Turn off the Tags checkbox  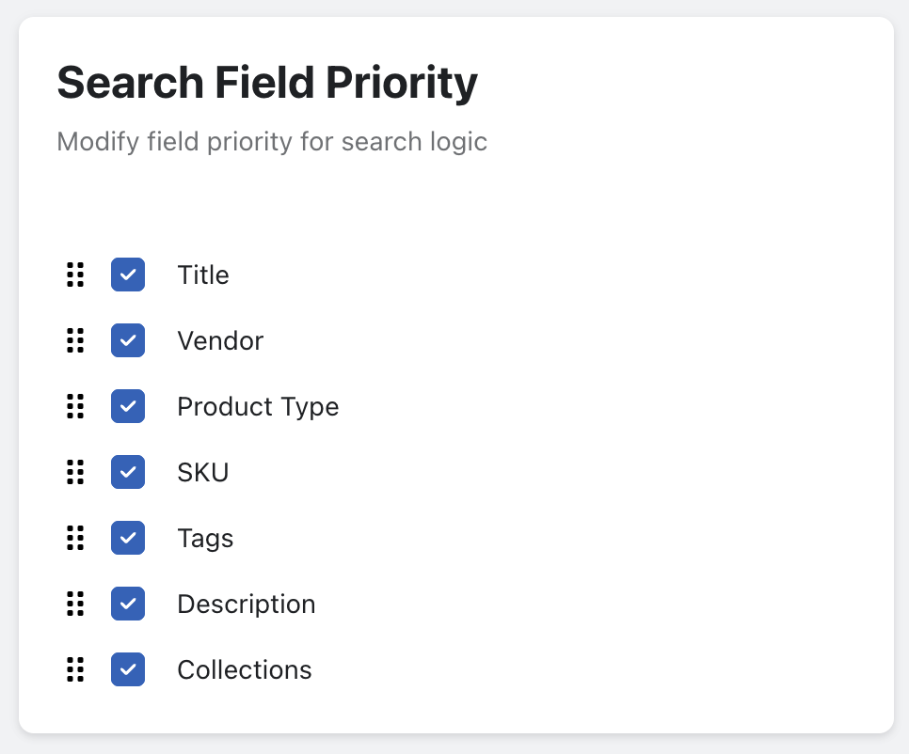point(128,538)
